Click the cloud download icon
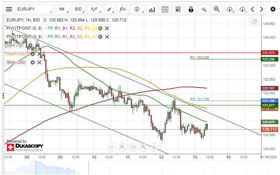This screenshot has height=175, width=280. 242,9
